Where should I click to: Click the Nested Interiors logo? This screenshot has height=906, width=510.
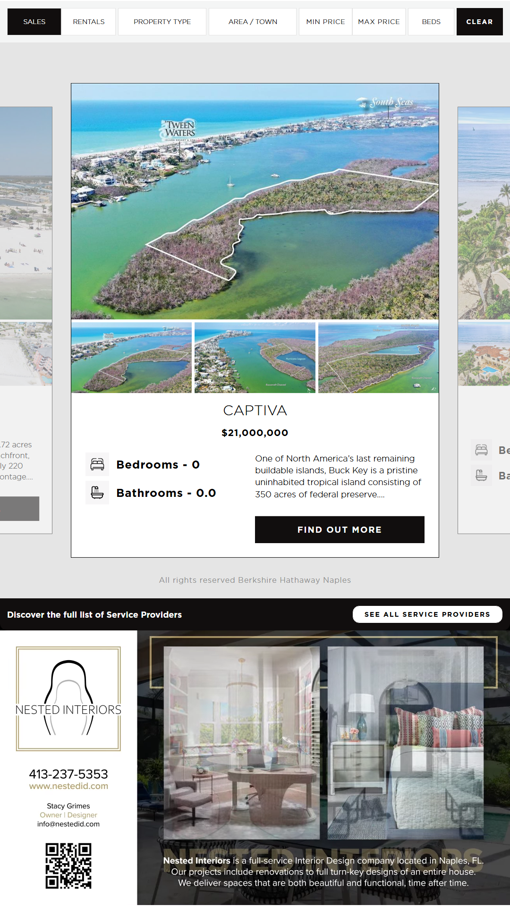68,699
